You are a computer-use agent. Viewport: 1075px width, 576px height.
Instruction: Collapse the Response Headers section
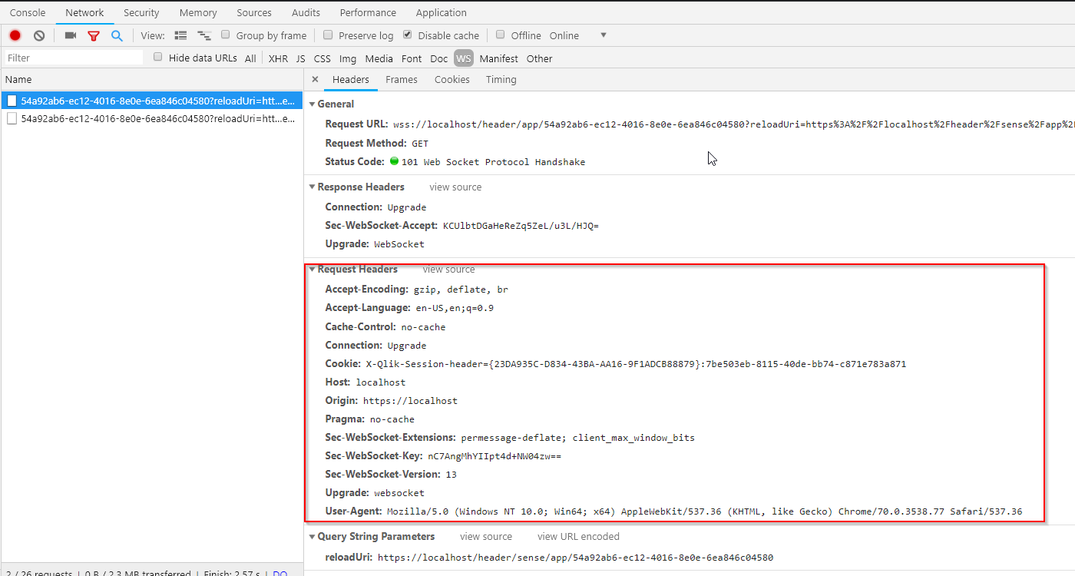coord(313,187)
